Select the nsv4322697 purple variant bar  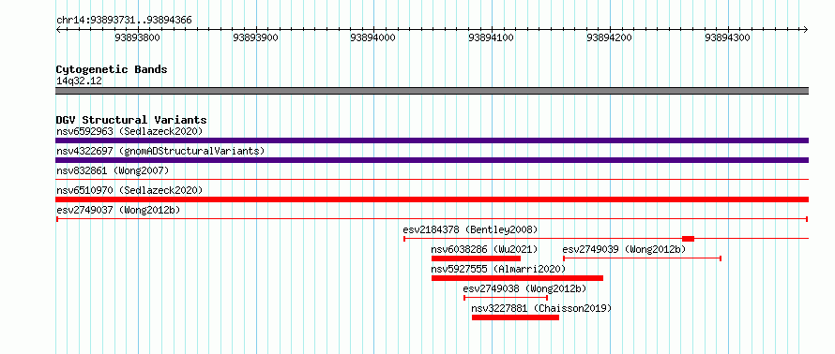tap(432, 160)
